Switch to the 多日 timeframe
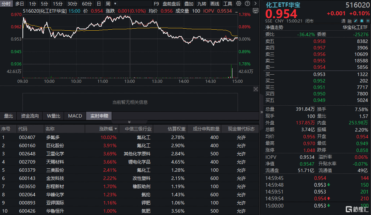 pyautogui.click(x=20, y=4)
